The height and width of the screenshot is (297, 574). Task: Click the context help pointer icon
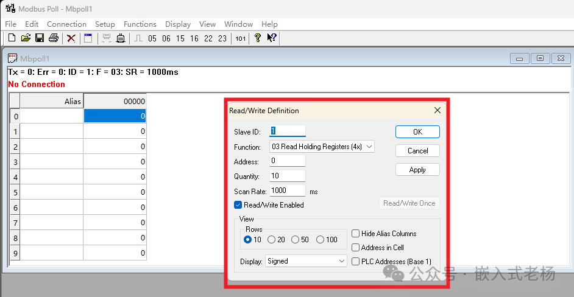tap(271, 38)
